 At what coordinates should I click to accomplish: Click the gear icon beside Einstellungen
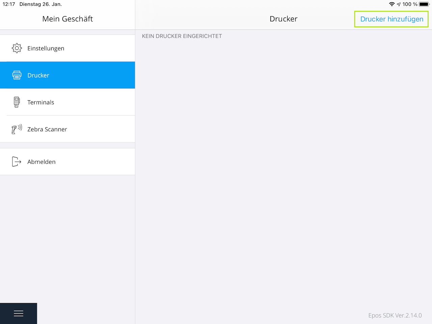tap(17, 48)
